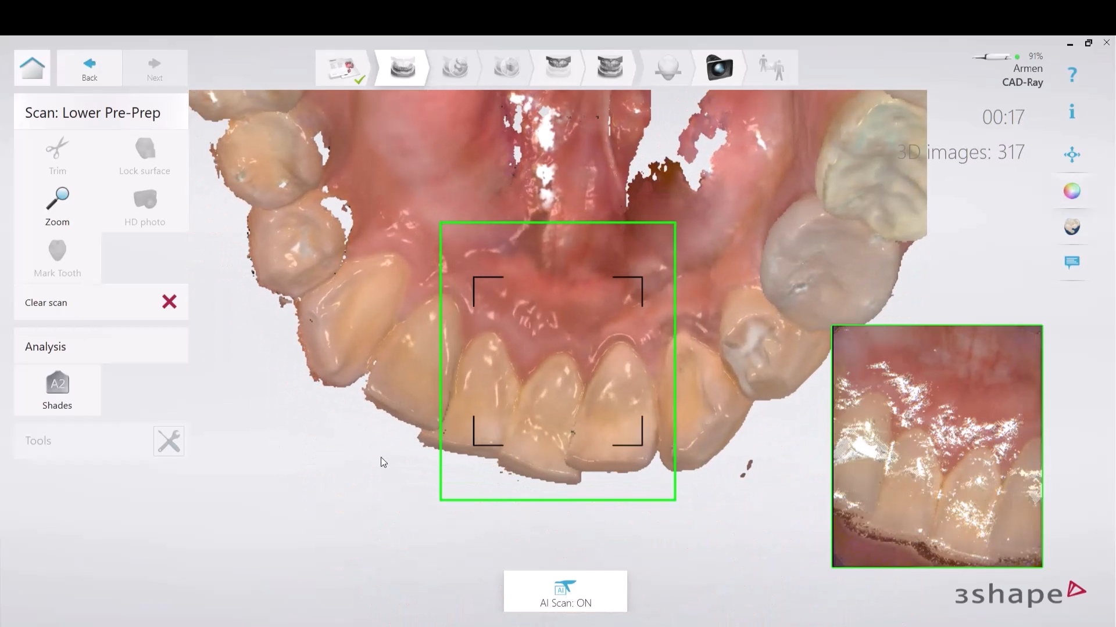Click the front teeth in the 3D scan
The width and height of the screenshot is (1116, 627).
557,406
